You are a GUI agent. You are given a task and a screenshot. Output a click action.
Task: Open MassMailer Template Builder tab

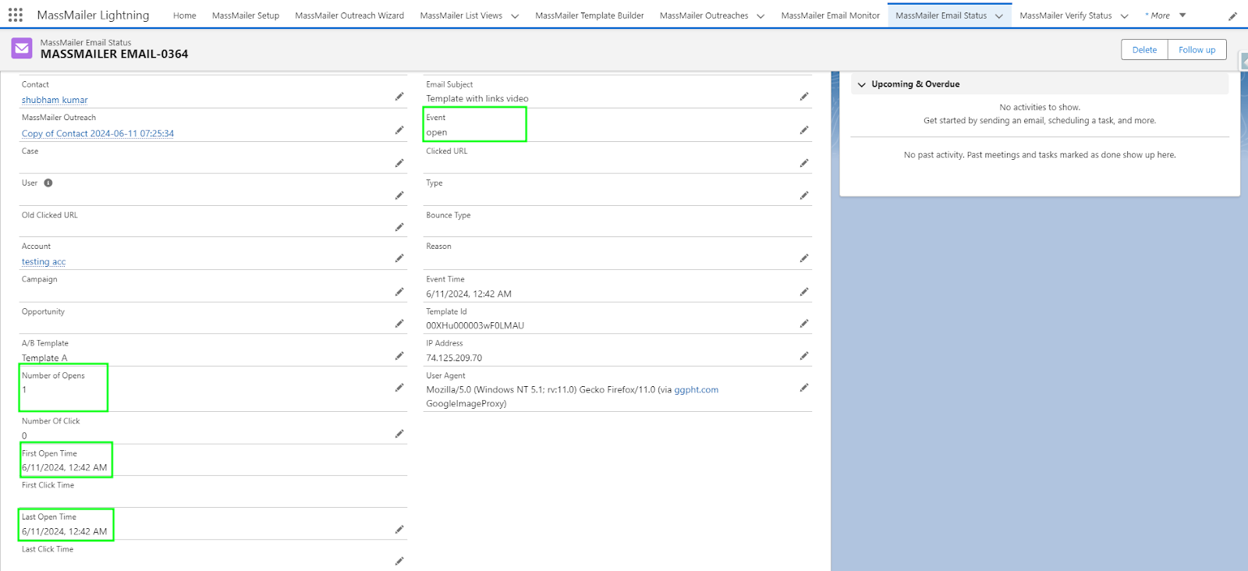590,16
